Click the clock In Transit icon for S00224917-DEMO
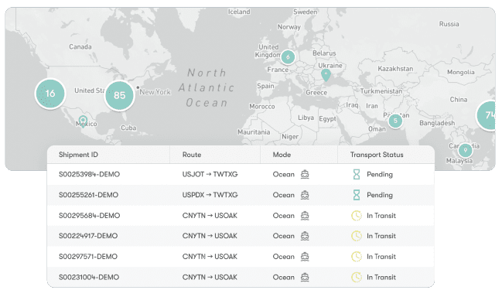This screenshot has width=502, height=297. coord(357,236)
